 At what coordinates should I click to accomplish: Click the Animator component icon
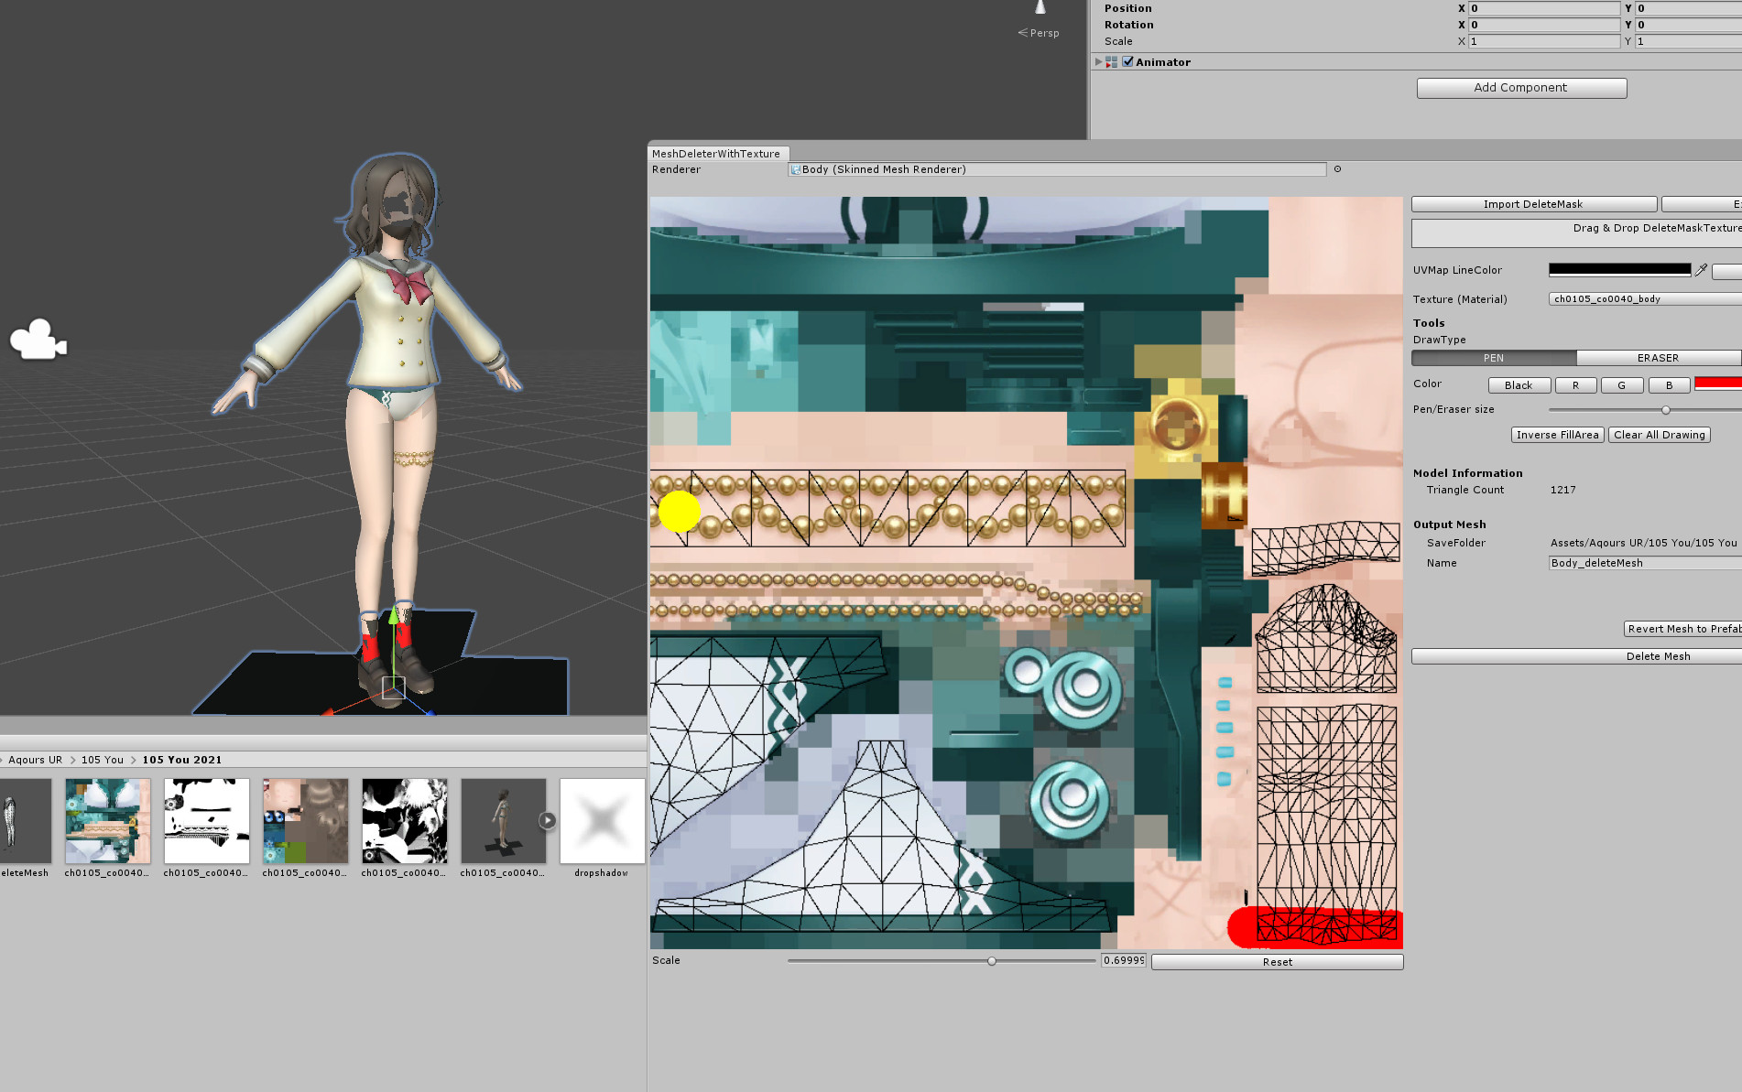pyautogui.click(x=1111, y=62)
